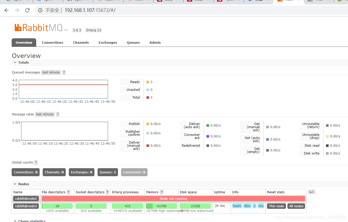The image size is (348, 222).
Task: Click the Total red color swatch
Action: [x=148, y=98]
